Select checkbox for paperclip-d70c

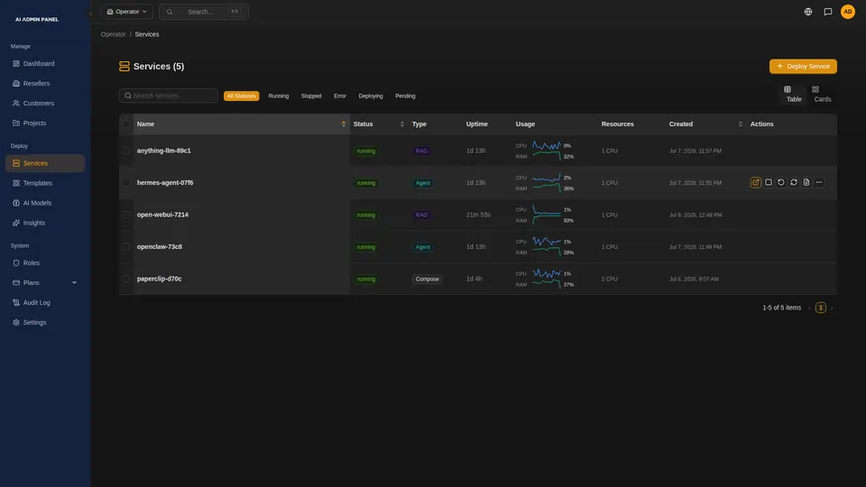point(126,279)
